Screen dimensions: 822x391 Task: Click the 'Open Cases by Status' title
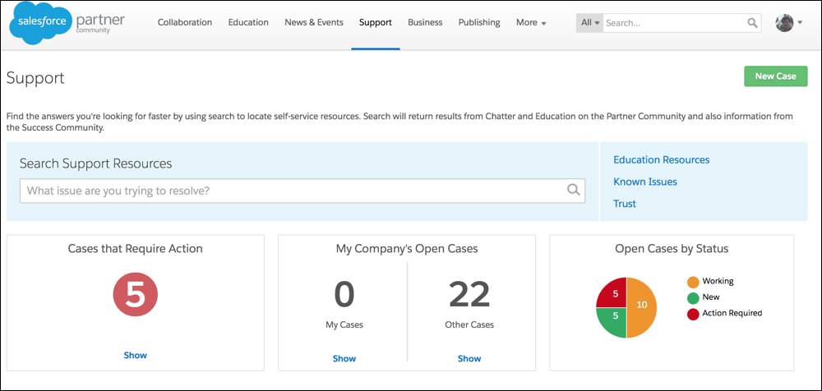[672, 248]
